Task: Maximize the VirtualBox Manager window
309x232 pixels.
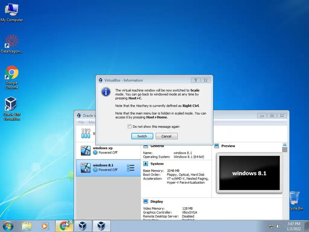Action: click(272, 116)
